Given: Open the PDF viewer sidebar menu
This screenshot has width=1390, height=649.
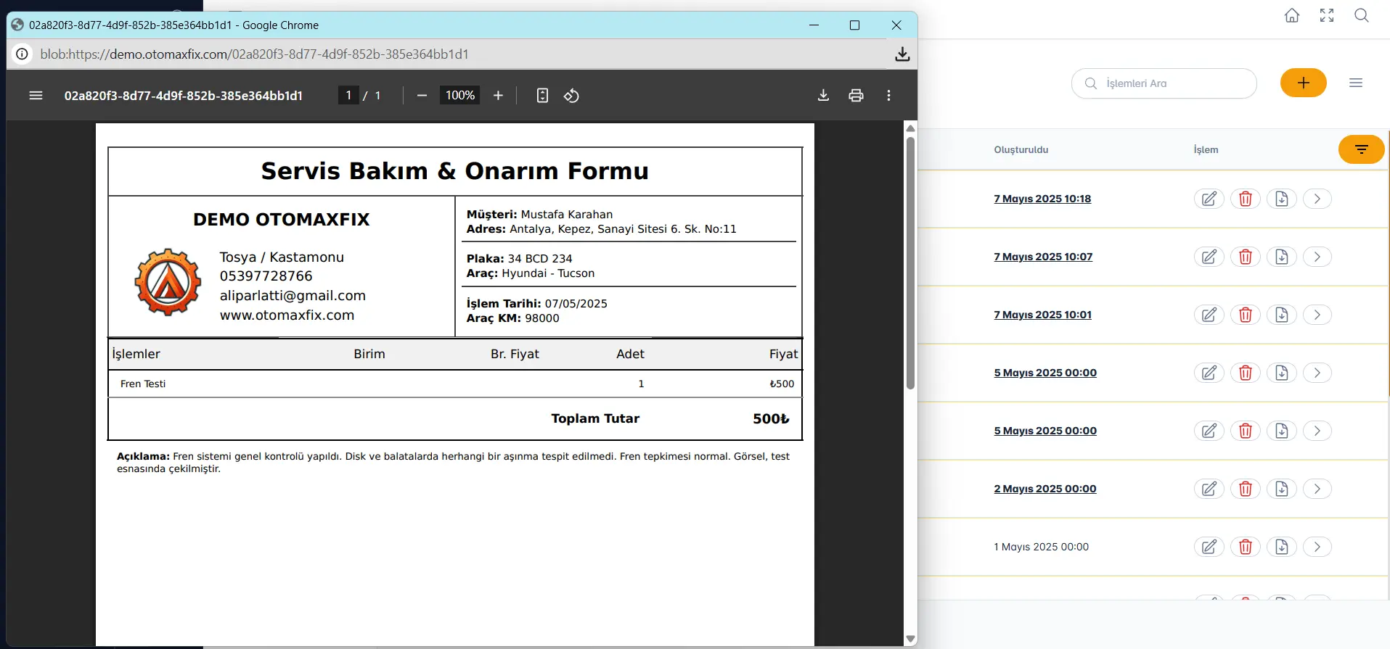Looking at the screenshot, I should point(36,96).
